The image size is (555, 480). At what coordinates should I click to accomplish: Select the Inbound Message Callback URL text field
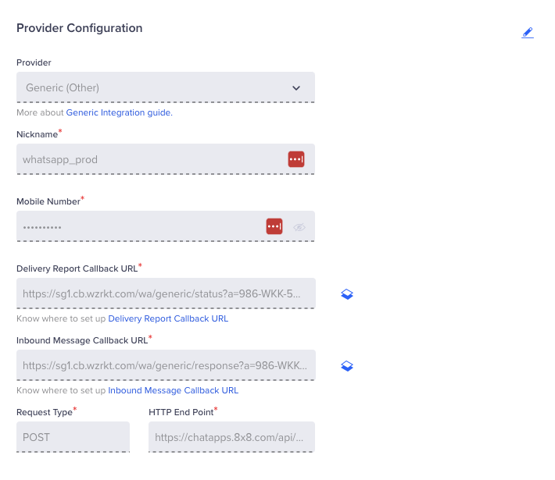[x=166, y=365]
